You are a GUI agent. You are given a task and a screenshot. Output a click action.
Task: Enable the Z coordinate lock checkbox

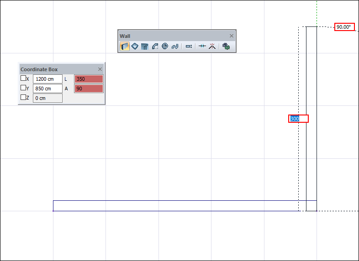[23, 98]
